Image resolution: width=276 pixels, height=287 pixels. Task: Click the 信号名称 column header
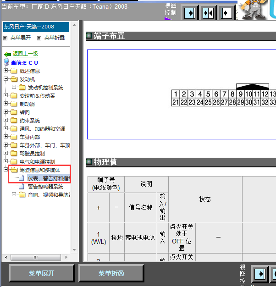tap(140, 208)
